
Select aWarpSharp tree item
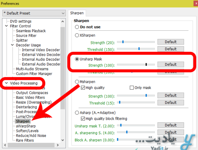(x=26, y=126)
